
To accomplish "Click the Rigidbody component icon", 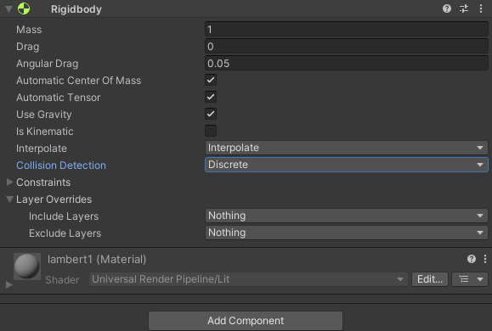I will coord(24,8).
